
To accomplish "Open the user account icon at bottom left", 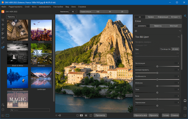I will tap(3, 104).
